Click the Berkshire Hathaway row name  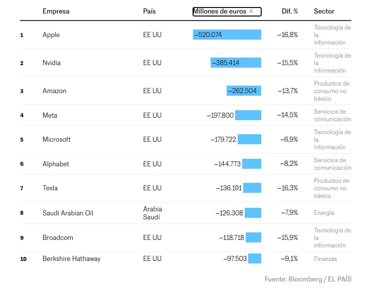click(71, 258)
